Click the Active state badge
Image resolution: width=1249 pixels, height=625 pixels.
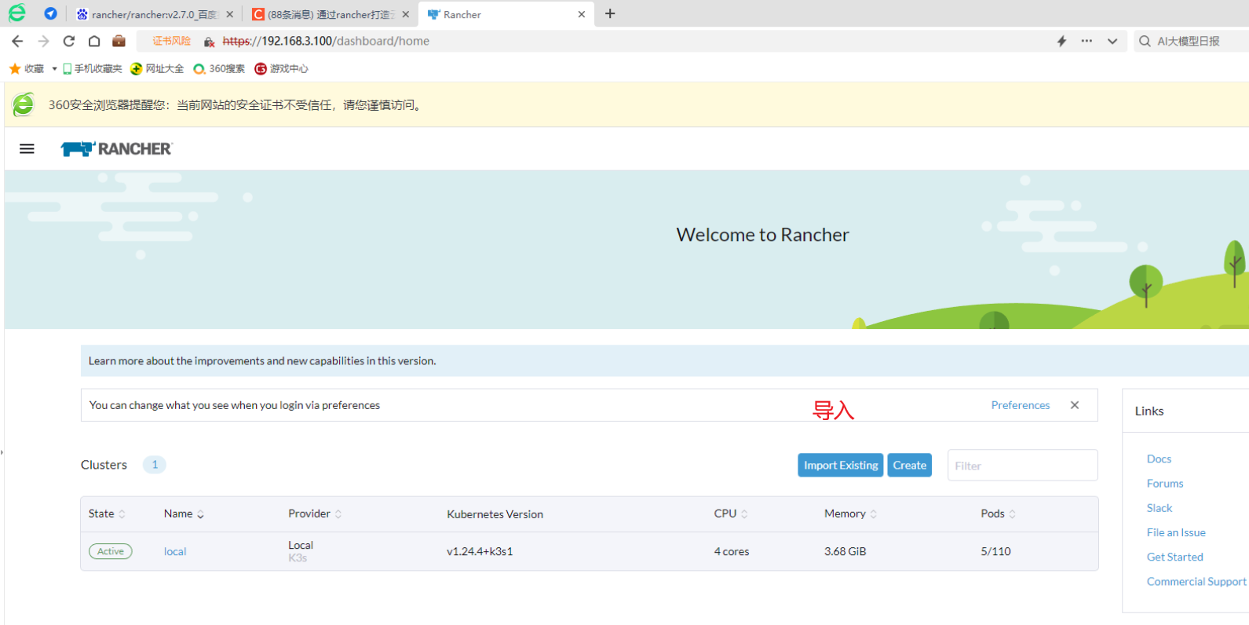point(111,551)
